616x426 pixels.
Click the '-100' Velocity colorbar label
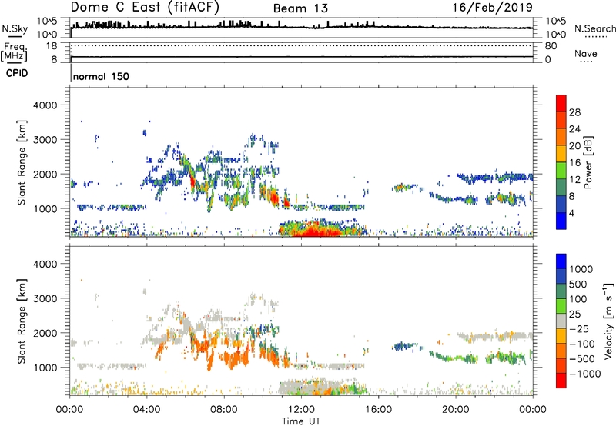click(582, 344)
